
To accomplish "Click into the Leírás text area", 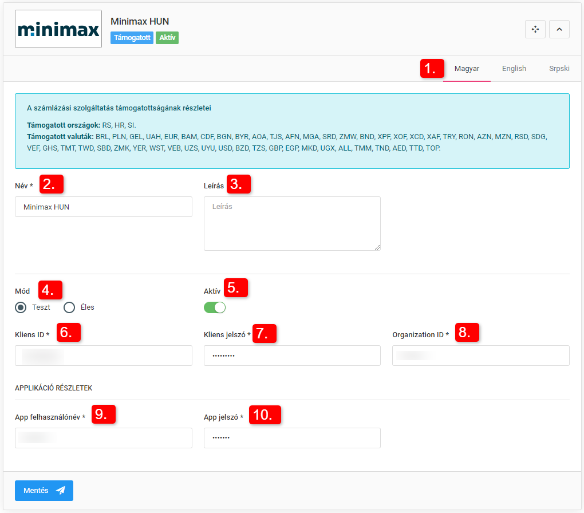I will click(291, 223).
